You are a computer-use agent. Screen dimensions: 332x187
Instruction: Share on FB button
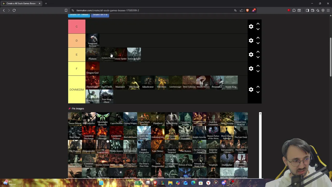click(100, 15)
